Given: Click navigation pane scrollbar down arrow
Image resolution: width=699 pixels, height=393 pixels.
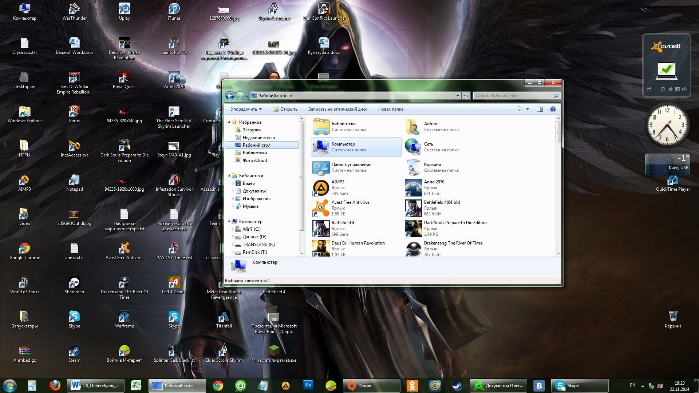Looking at the screenshot, I should point(302,253).
